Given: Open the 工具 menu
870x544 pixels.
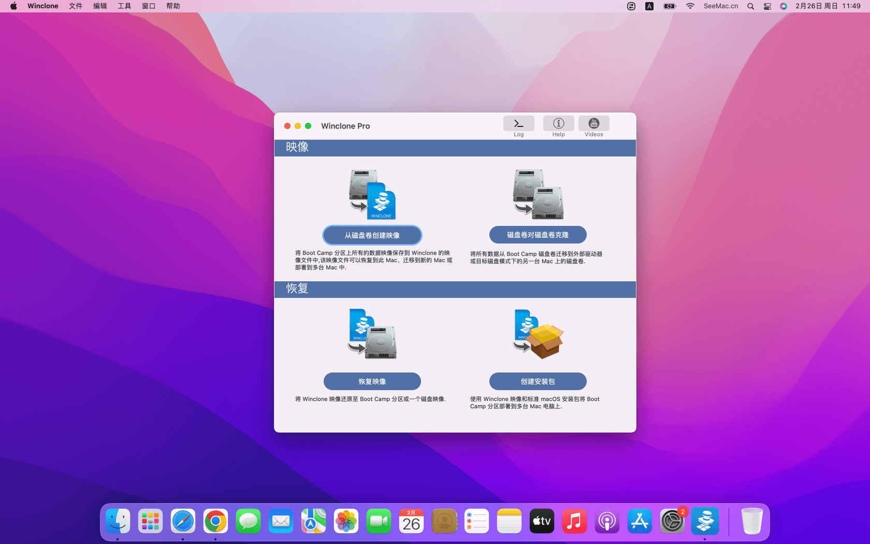Looking at the screenshot, I should point(124,6).
